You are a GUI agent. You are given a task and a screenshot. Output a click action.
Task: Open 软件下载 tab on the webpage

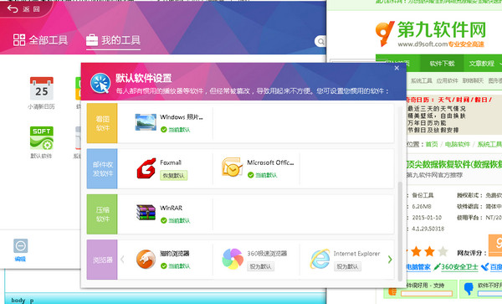click(x=442, y=64)
